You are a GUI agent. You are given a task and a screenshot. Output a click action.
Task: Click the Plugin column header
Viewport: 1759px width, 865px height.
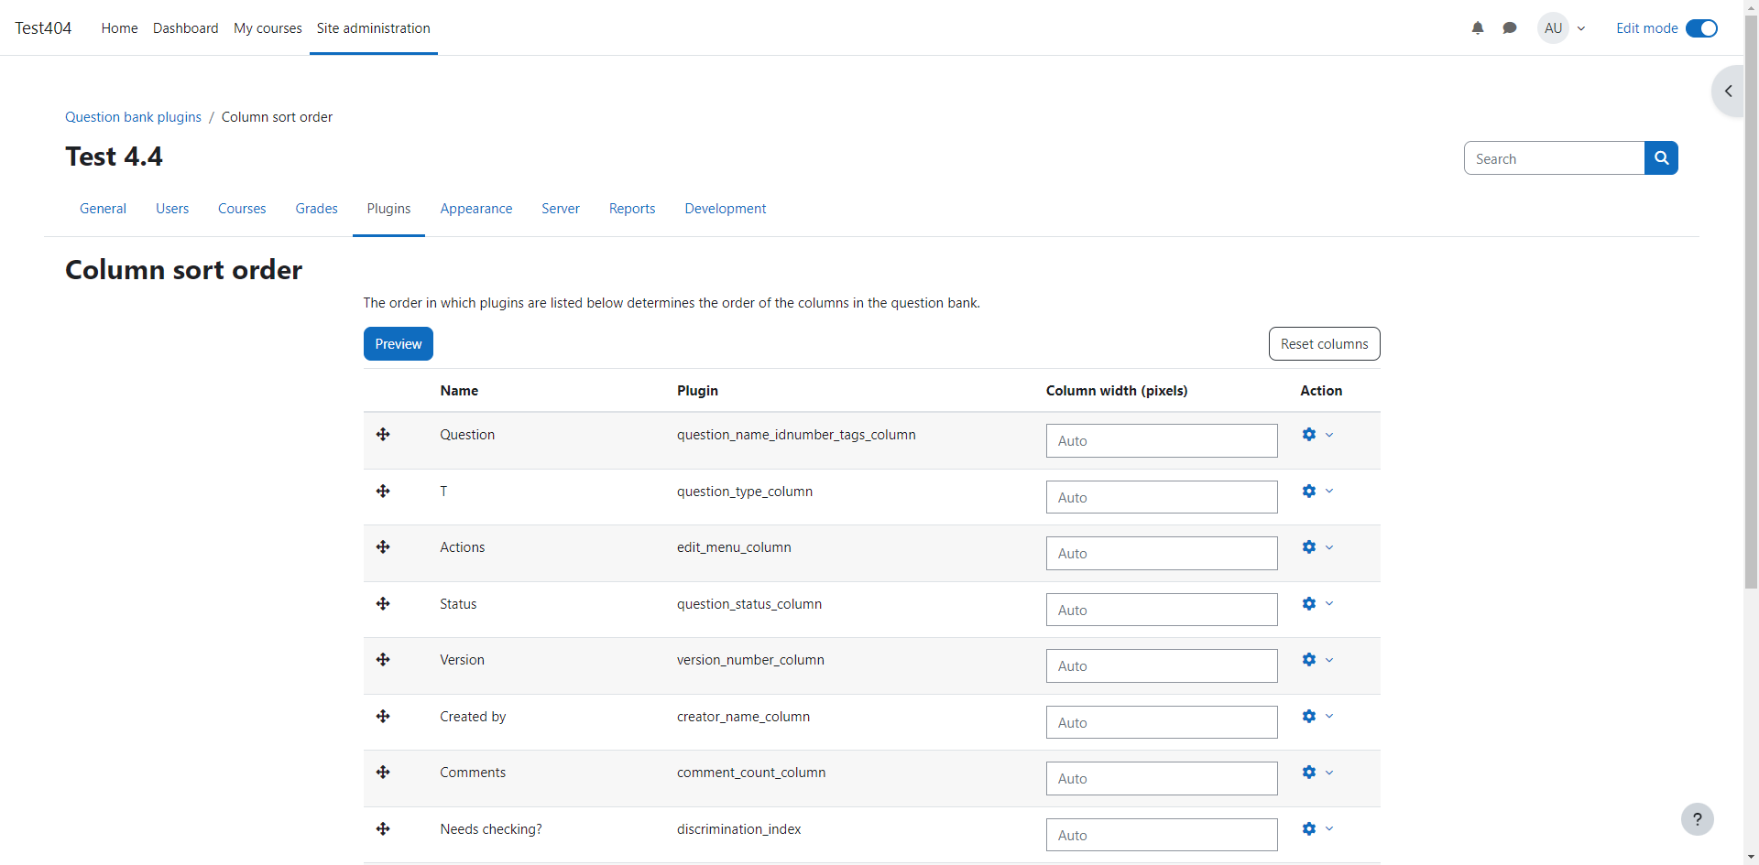[x=697, y=391]
